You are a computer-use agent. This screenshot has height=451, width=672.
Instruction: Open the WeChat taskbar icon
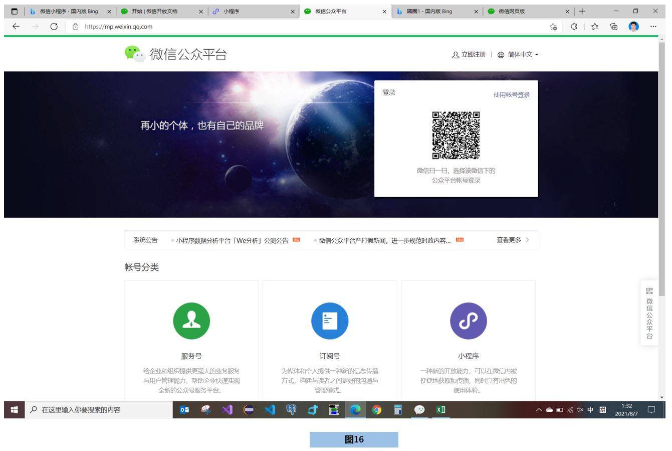coord(419,410)
